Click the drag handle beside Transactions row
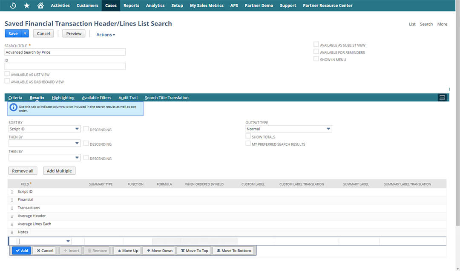460x271 pixels. pyautogui.click(x=12, y=208)
